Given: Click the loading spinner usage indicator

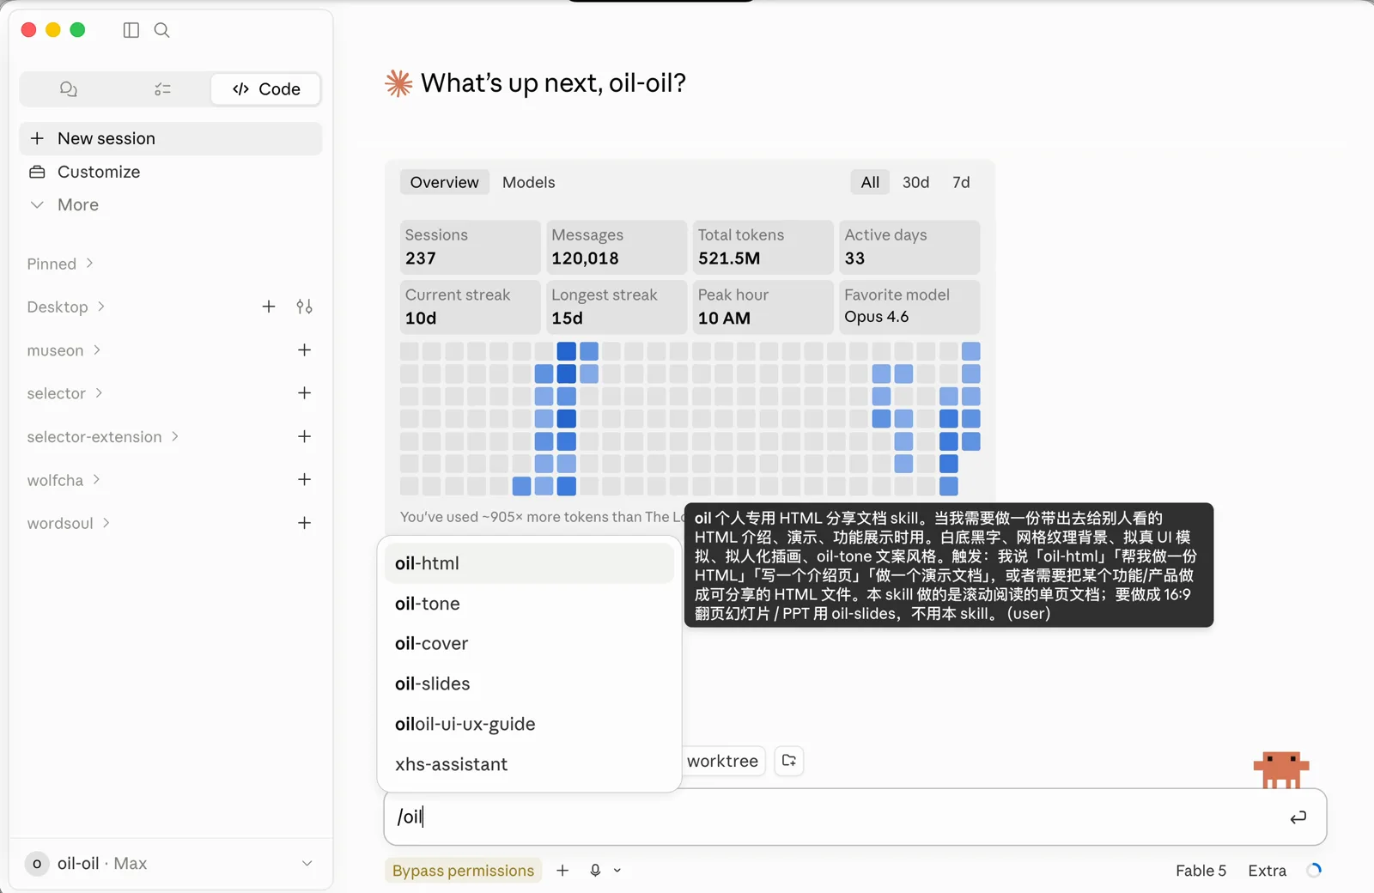Looking at the screenshot, I should [x=1314, y=871].
